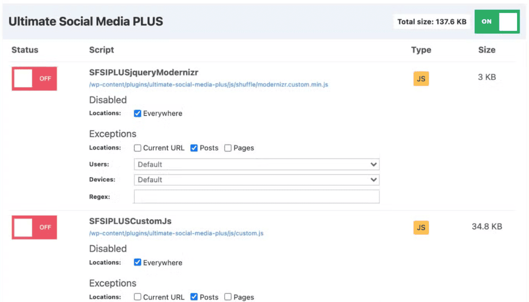Turn on the SFSIPLUSjqueryModernizr status toggle
The width and height of the screenshot is (529, 302).
[34, 78]
